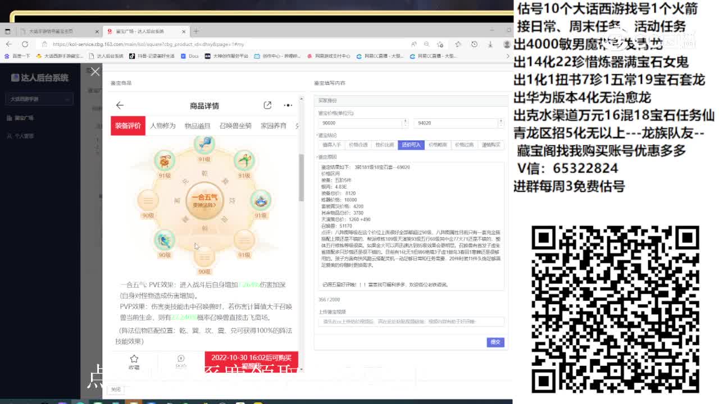Increment the 94020 price stepper
This screenshot has width=719, height=404.
click(x=500, y=121)
